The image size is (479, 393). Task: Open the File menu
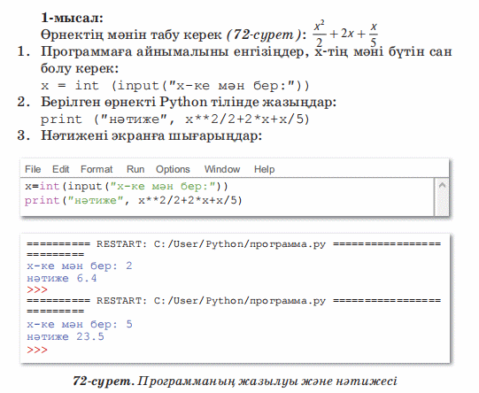tap(33, 169)
